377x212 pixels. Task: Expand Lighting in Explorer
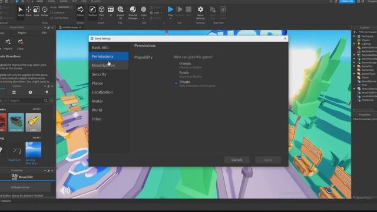[x=354, y=44]
